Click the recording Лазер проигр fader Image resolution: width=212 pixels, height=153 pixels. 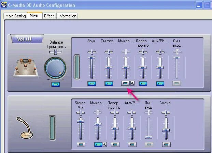coord(115,129)
